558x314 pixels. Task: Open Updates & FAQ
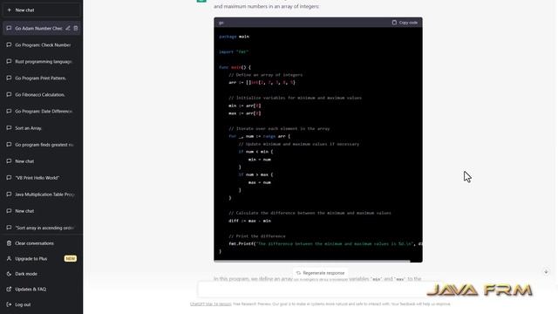click(41, 289)
